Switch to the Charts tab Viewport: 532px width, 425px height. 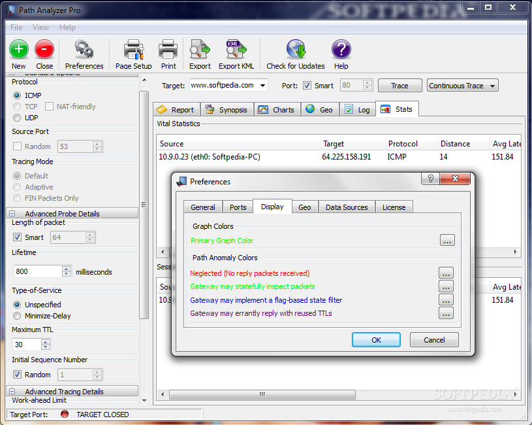click(x=277, y=109)
